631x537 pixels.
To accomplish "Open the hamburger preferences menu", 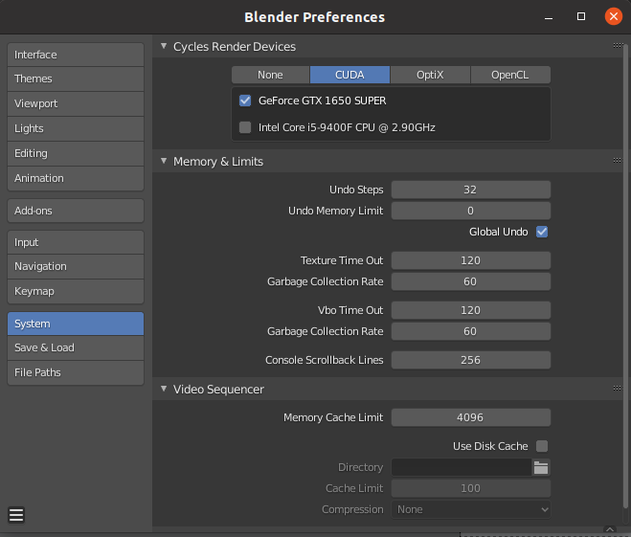I will point(16,515).
